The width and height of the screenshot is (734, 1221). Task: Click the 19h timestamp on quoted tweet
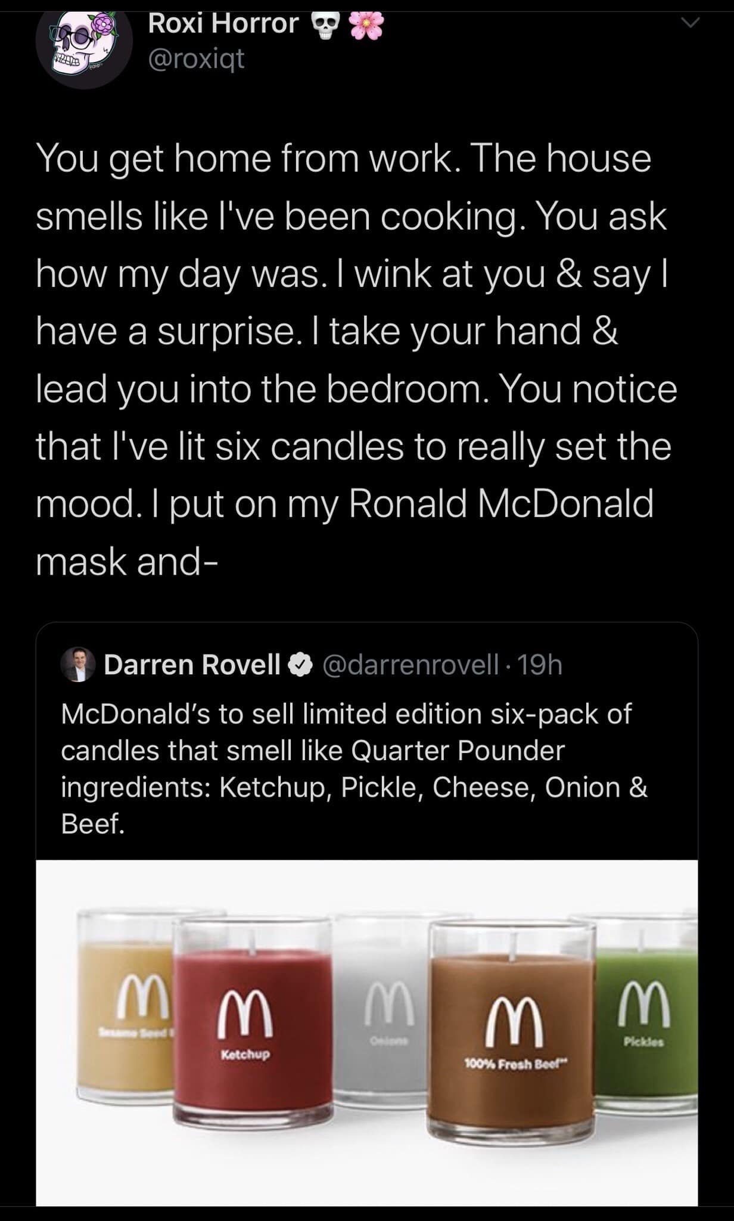[540, 665]
